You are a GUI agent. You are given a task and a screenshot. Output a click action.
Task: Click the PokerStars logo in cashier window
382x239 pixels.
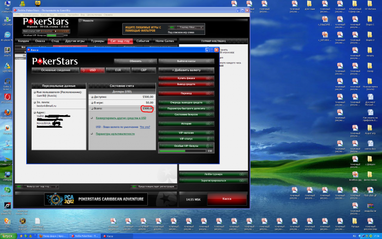pyautogui.click(x=55, y=61)
